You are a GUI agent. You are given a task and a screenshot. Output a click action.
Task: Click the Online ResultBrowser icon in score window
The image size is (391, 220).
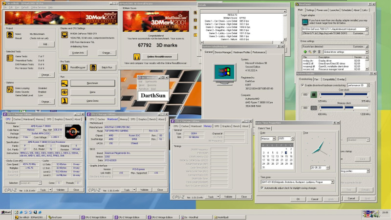tap(136, 57)
